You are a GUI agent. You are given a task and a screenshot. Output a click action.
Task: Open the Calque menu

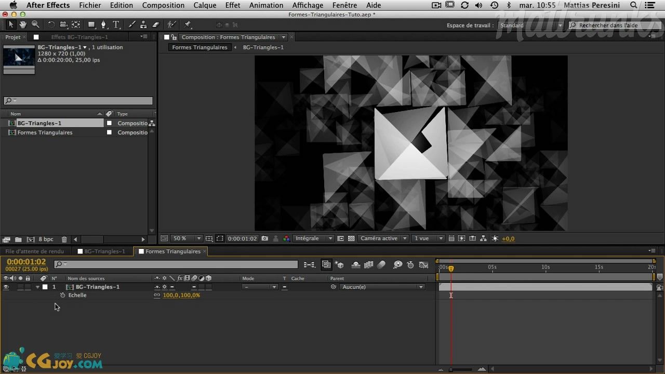[x=205, y=5]
